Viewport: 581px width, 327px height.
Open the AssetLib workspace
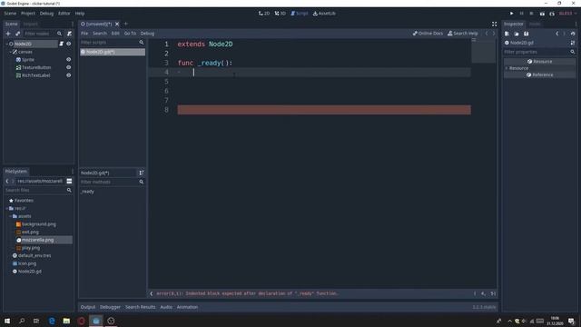[324, 14]
